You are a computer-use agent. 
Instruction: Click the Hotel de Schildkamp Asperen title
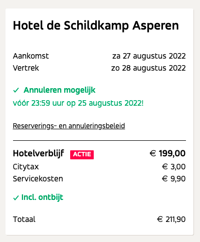96,26
